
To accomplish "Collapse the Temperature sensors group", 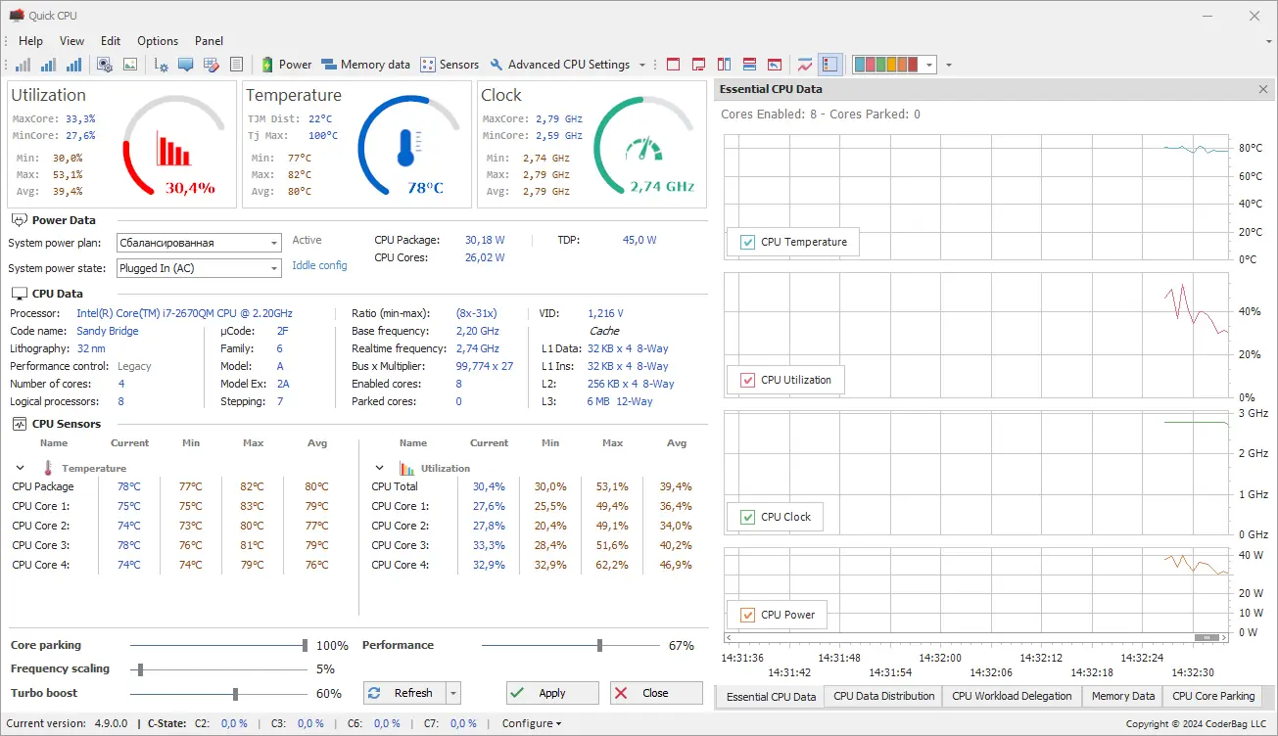I will tap(20, 468).
